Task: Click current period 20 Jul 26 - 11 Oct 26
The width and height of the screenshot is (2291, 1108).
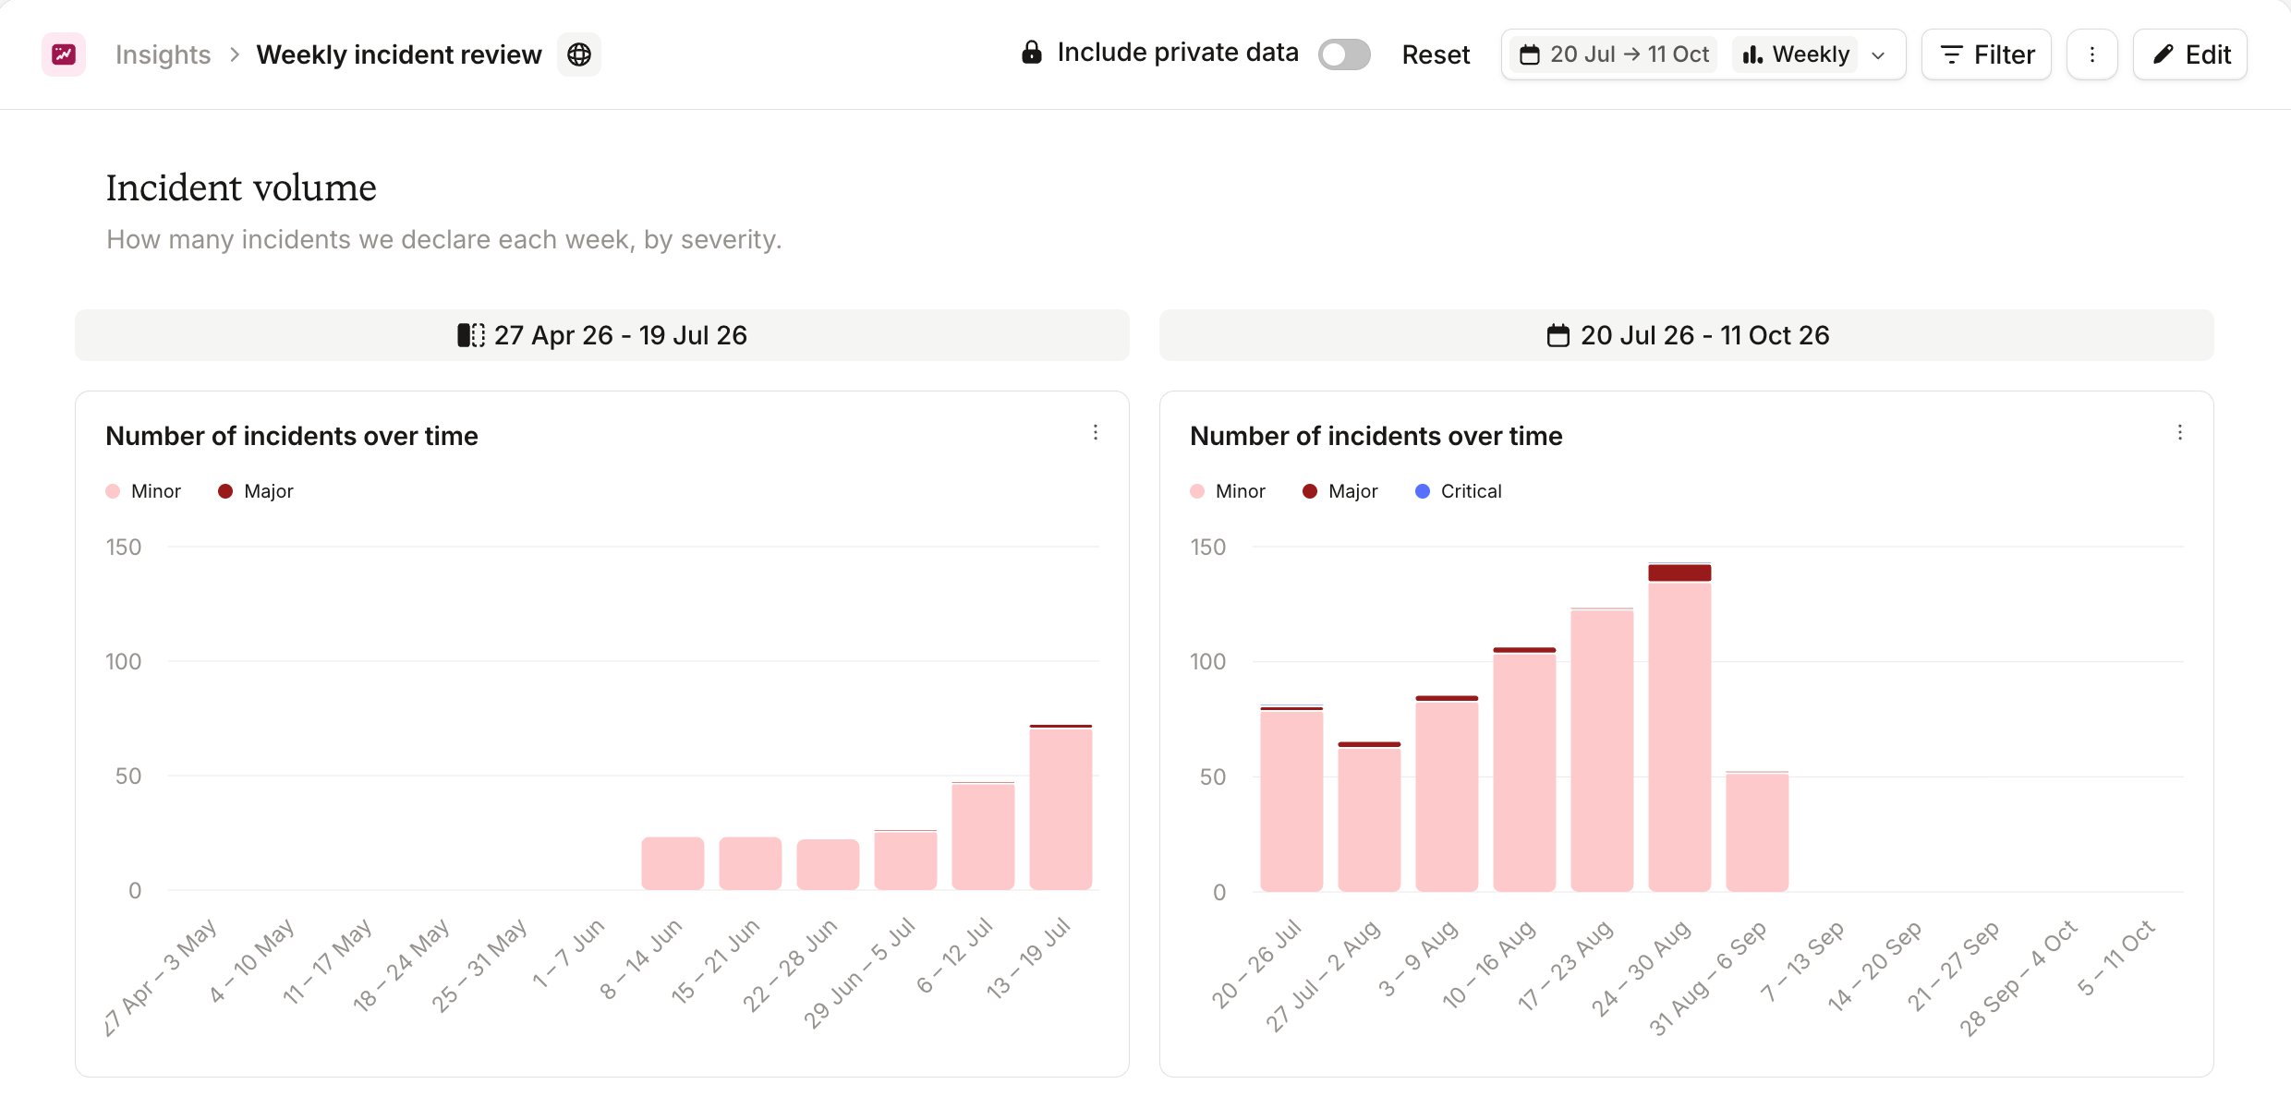Action: pyautogui.click(x=1687, y=335)
